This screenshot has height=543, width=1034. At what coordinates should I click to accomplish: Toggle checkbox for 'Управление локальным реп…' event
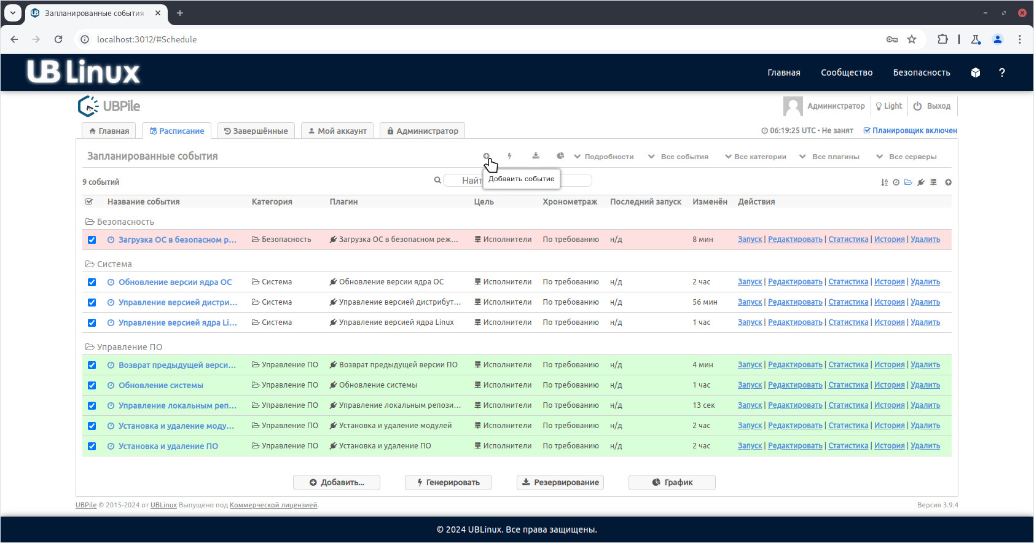coord(92,406)
